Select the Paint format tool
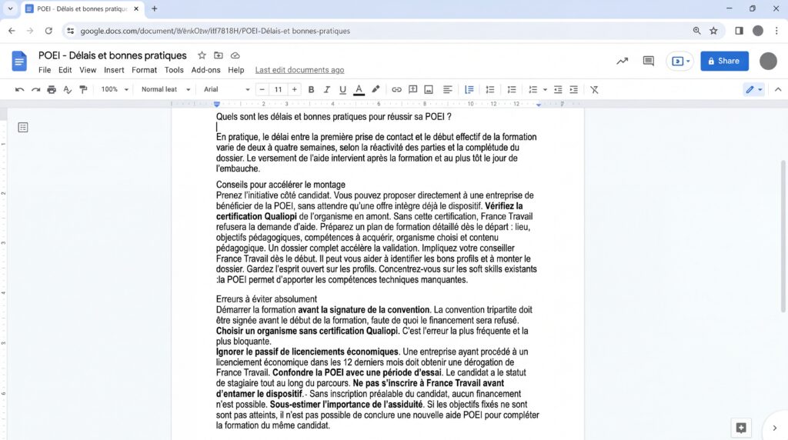This screenshot has width=788, height=440. click(83, 89)
